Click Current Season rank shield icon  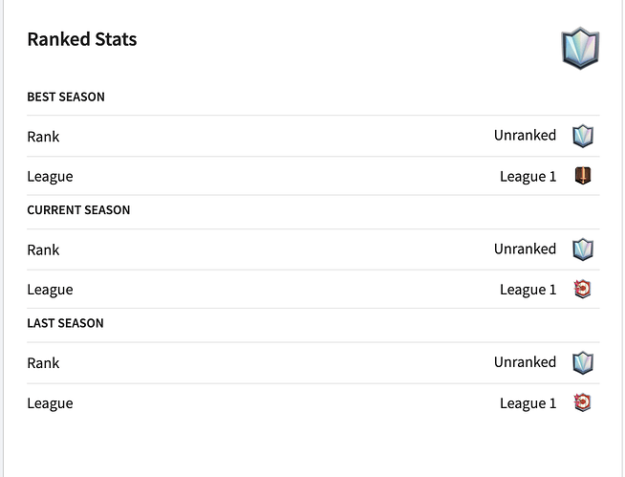pos(582,249)
